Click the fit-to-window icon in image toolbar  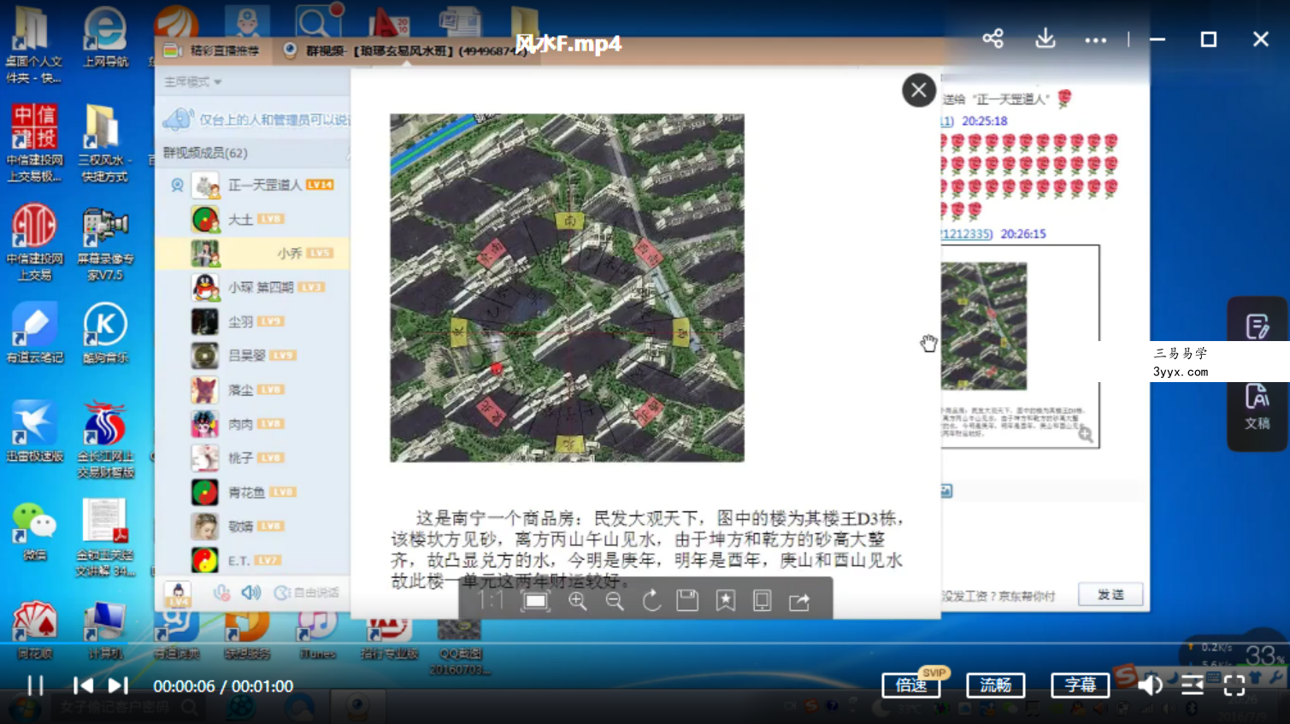pos(536,601)
